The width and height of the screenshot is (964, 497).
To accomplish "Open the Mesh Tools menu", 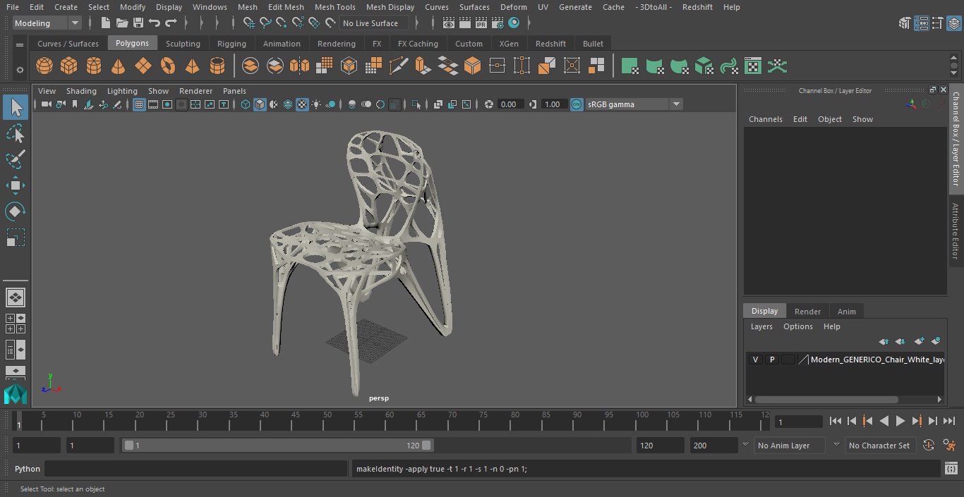I will [x=335, y=7].
